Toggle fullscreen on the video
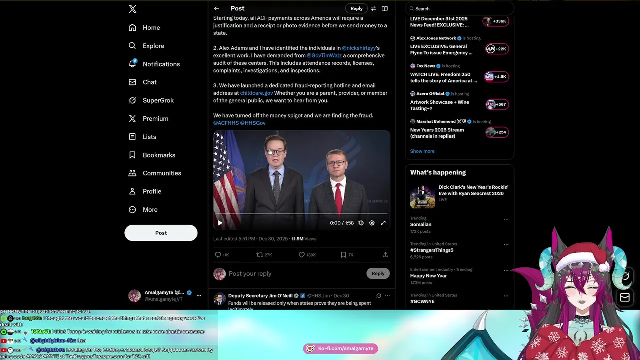This screenshot has width=640, height=360. (383, 223)
